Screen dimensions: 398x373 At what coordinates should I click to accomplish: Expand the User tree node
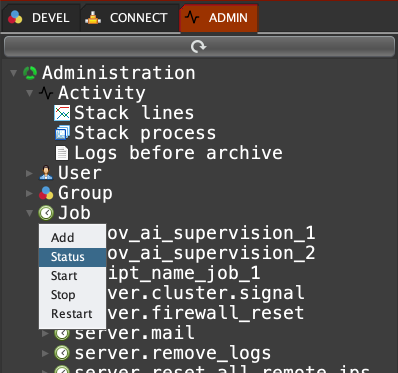(29, 173)
